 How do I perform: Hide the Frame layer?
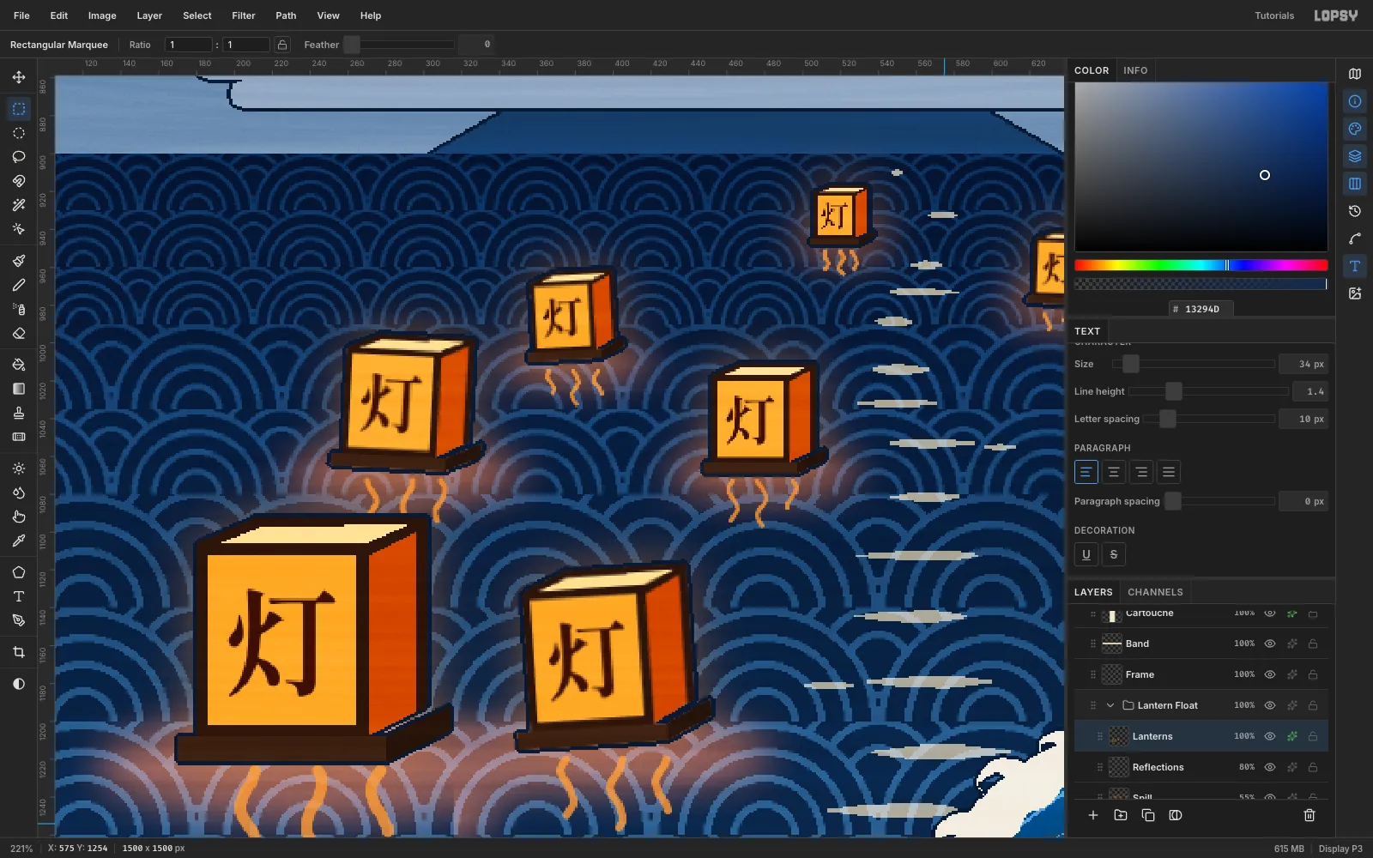[x=1270, y=674]
